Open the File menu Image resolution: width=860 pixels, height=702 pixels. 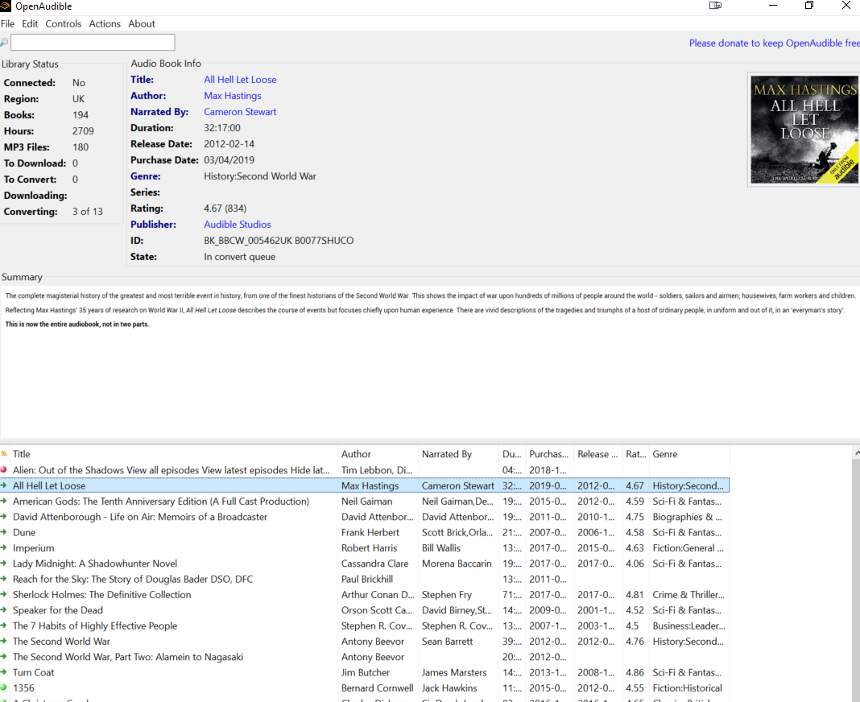[8, 23]
